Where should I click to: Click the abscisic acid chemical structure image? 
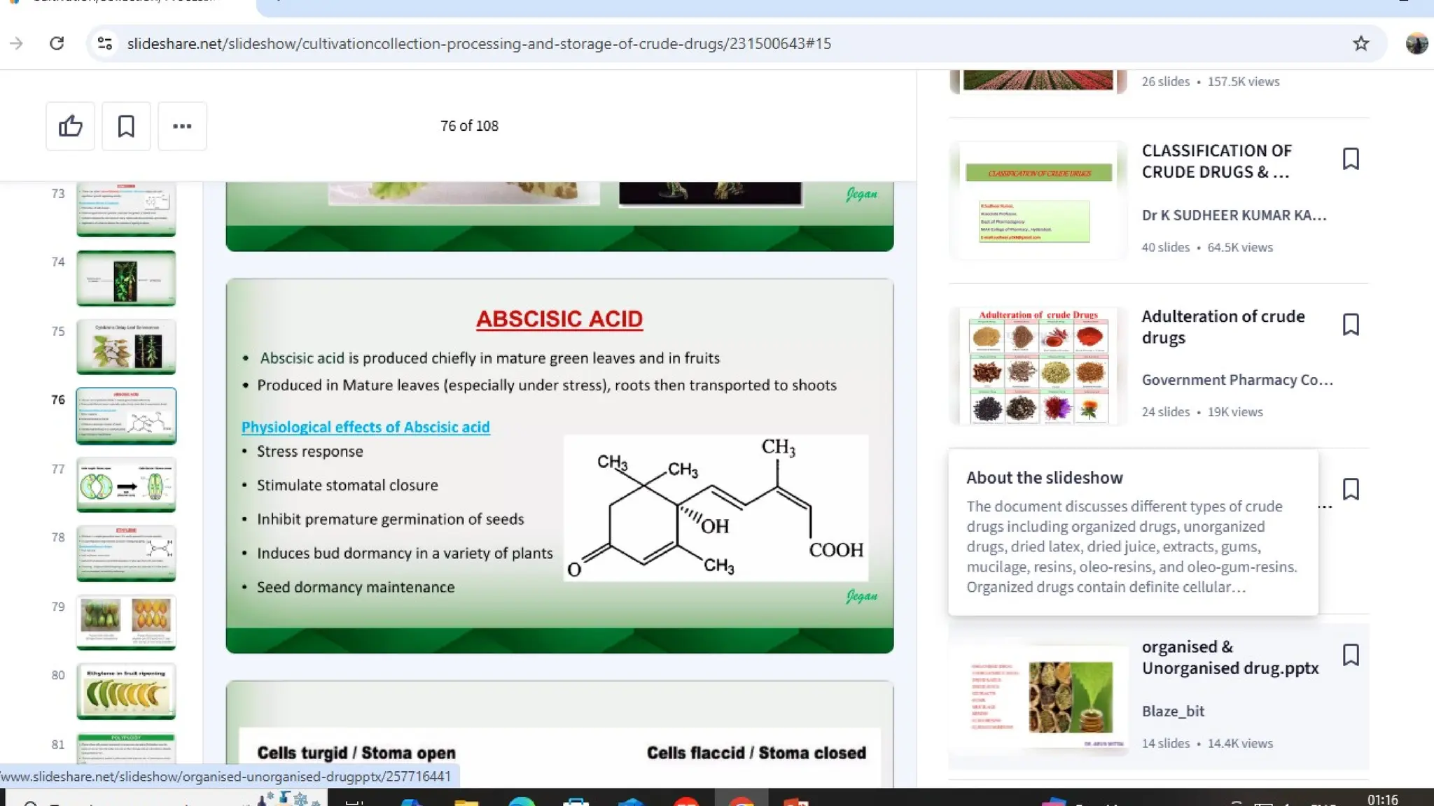pos(716,508)
